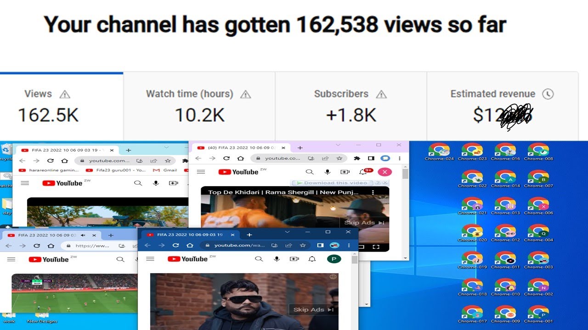This screenshot has height=330, width=588.
Task: Click the notifications bell showing 9+
Action: point(364,172)
